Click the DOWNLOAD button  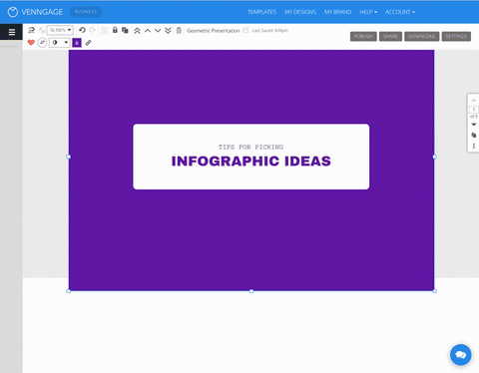point(422,36)
